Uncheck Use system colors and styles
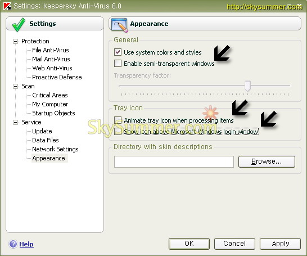The image size is (307, 256). 118,52
